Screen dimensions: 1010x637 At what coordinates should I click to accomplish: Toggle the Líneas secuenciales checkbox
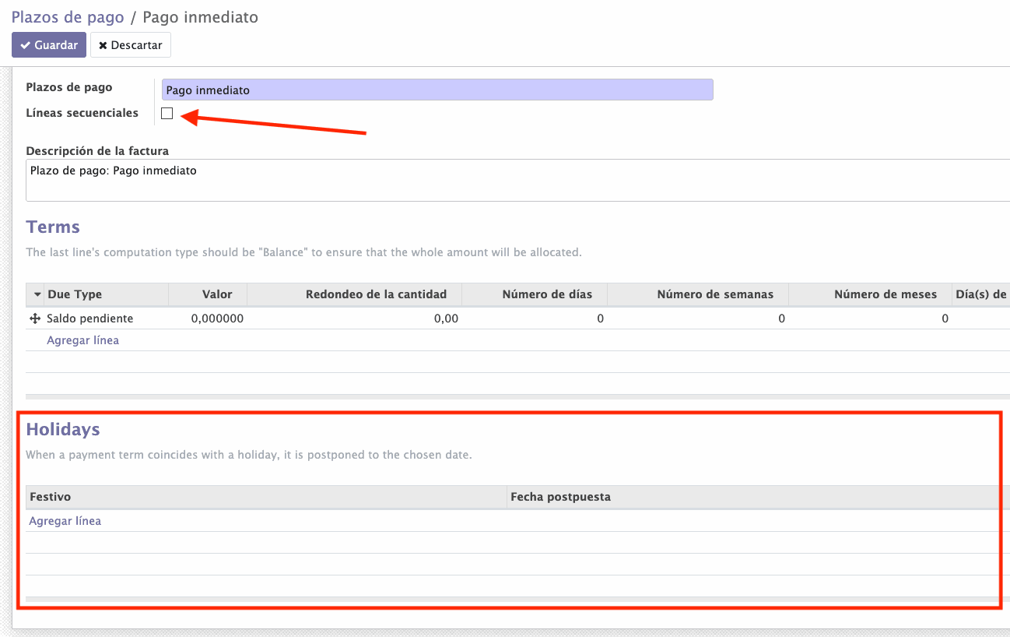click(x=167, y=114)
